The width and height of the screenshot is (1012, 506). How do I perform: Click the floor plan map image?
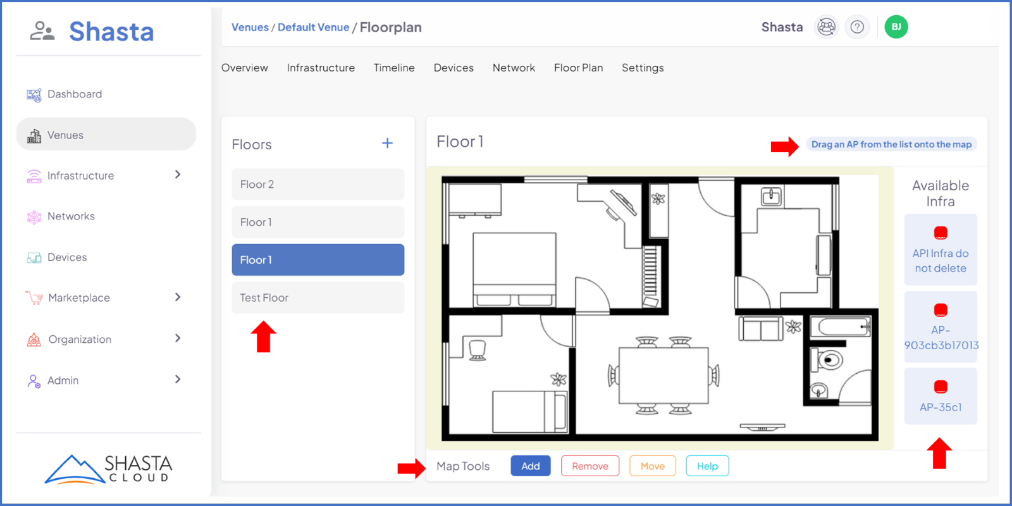coord(660,309)
